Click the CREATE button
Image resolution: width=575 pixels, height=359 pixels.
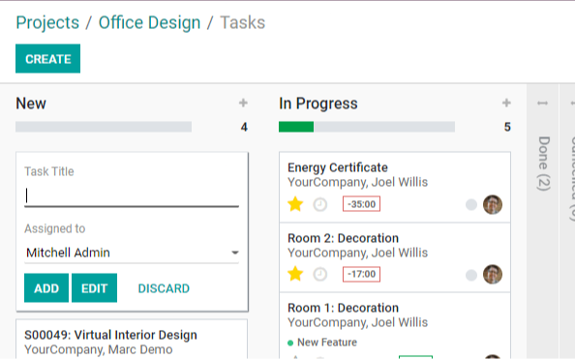click(x=47, y=59)
